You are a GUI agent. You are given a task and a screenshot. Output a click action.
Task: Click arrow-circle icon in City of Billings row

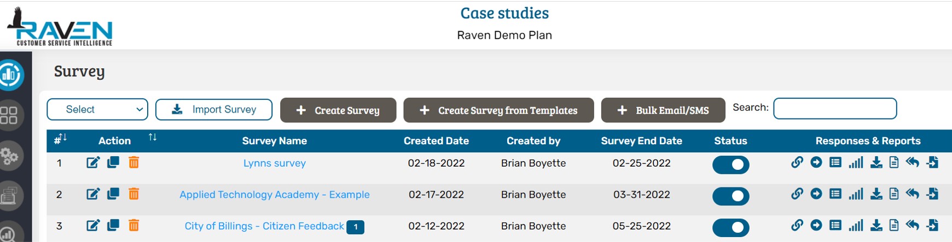[816, 225]
